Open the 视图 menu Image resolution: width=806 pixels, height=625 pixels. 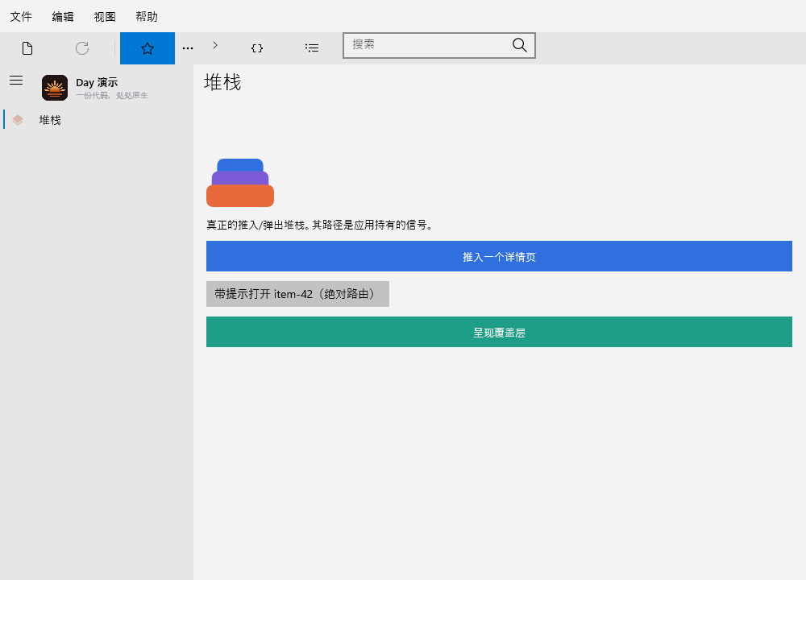(104, 17)
